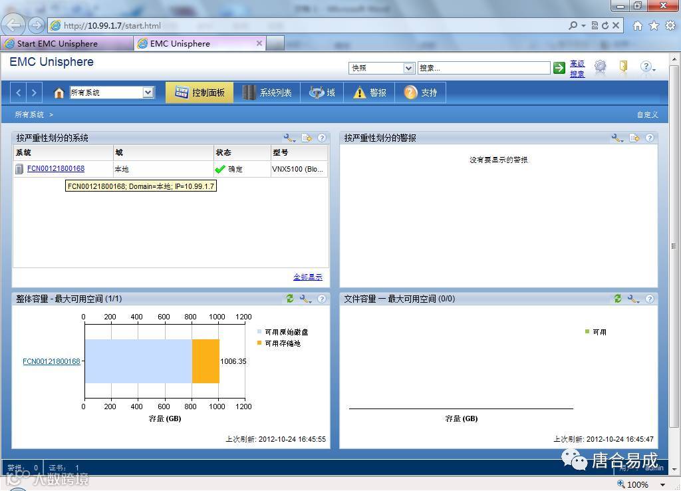Refresh the file capacity panel

618,299
